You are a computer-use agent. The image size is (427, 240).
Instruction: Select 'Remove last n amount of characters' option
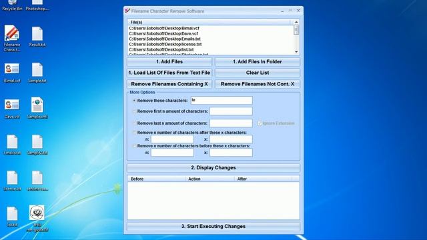(134, 123)
